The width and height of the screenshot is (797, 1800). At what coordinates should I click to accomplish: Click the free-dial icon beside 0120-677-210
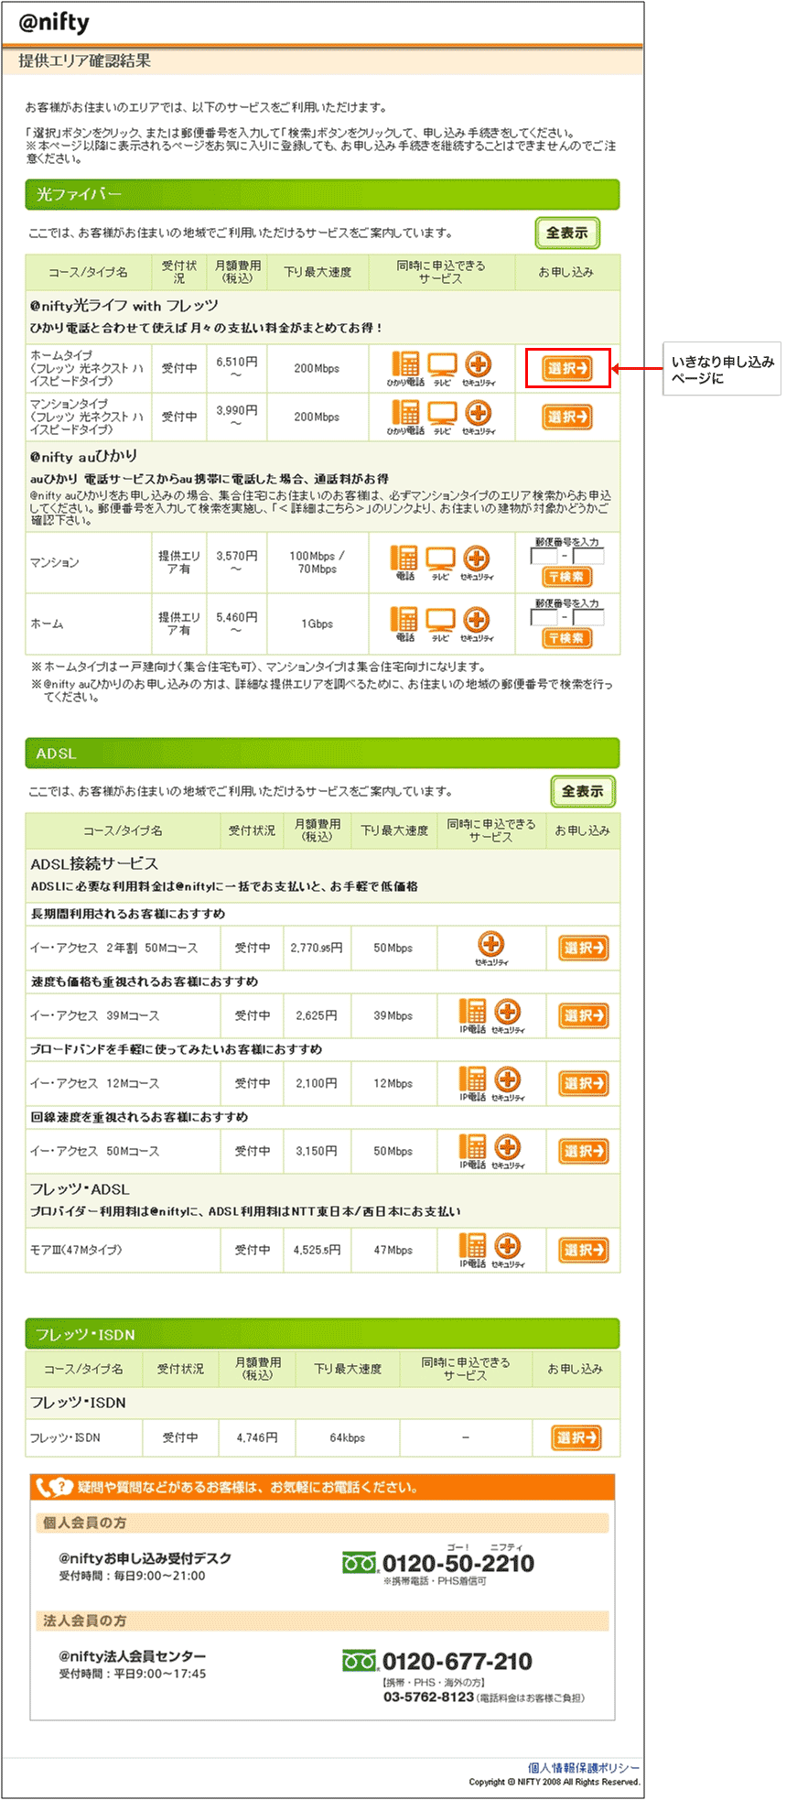point(361,1661)
